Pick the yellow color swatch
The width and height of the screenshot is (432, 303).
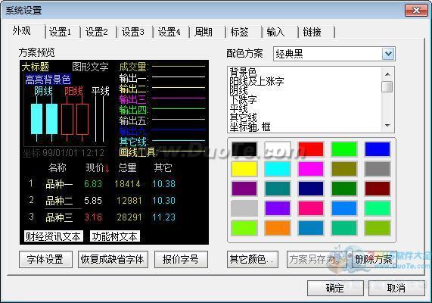(244, 169)
